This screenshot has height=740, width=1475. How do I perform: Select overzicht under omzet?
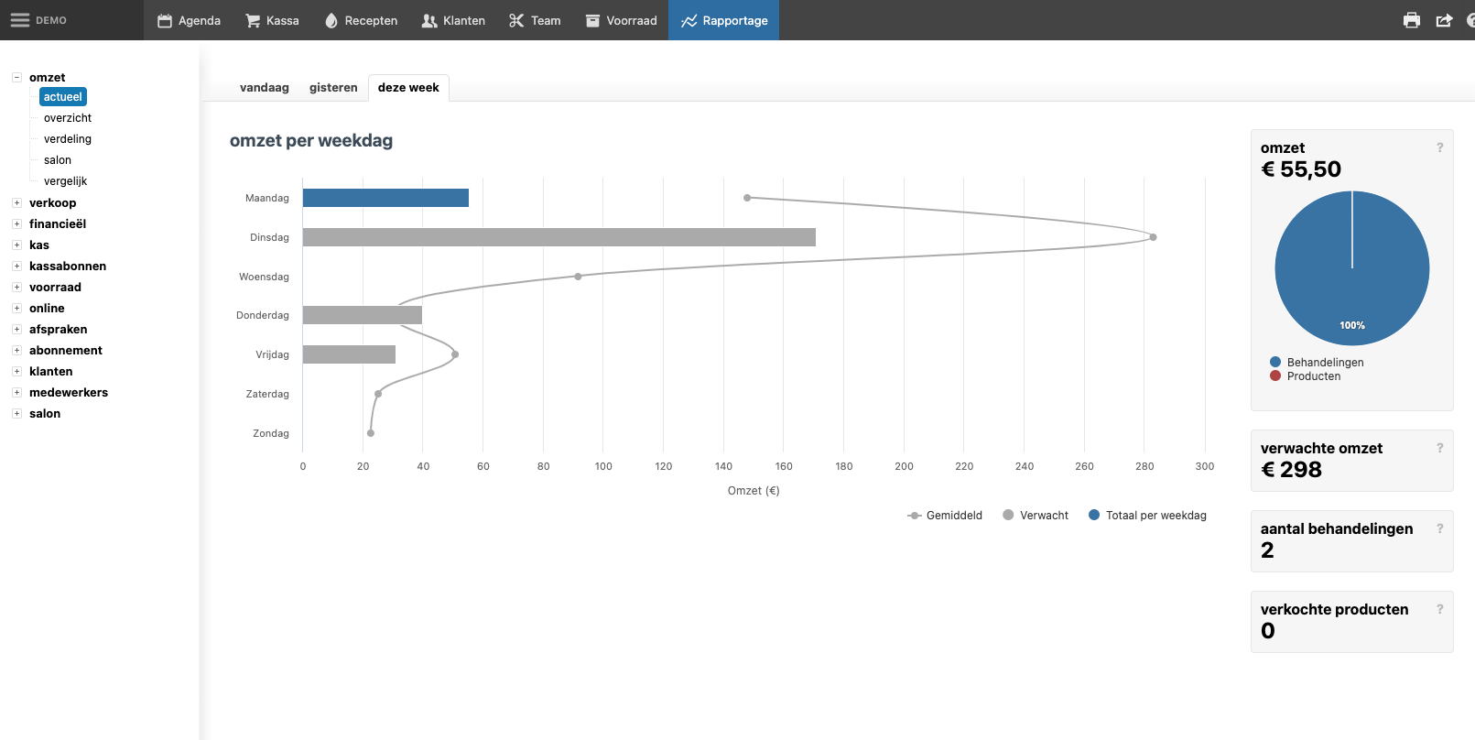[68, 118]
